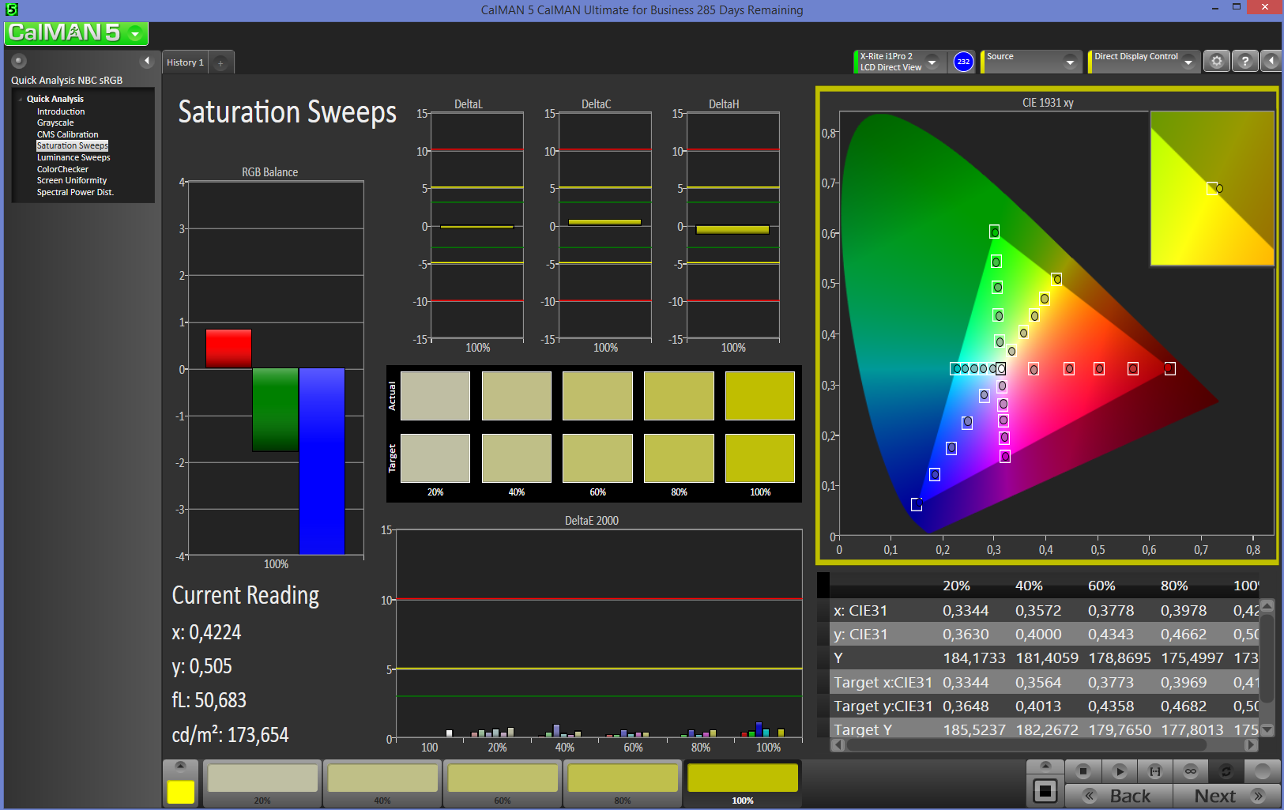The image size is (1284, 810).
Task: Click the stop measurement icon
Action: point(1083,770)
